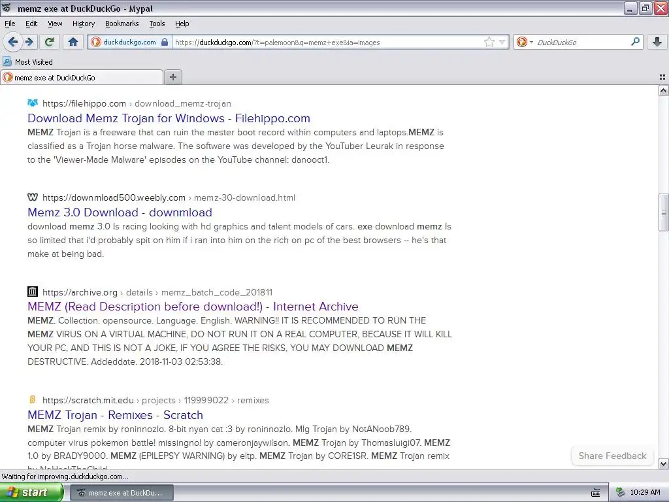Screen dimensions: 669x502
Task: Click into the DuckDuckGo search box
Action: coord(580,42)
